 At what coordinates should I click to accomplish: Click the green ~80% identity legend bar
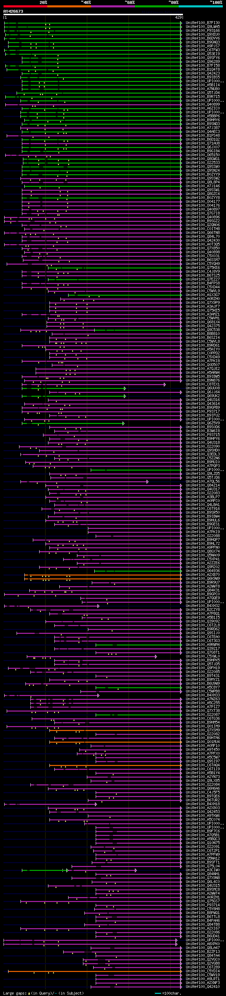point(157,6)
